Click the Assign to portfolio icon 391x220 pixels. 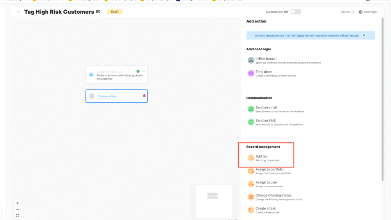(x=251, y=171)
